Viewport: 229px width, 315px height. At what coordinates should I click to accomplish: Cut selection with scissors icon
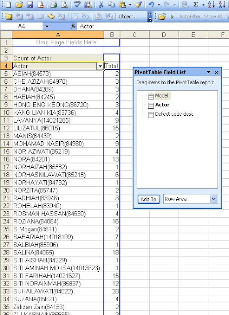click(x=101, y=4)
